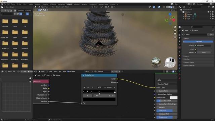Click the viewport zoom magnifier icon

coord(175,27)
